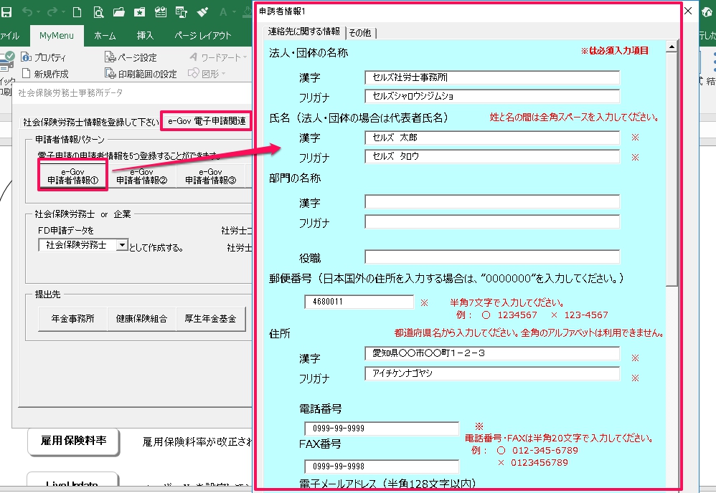Expand the ワードアート dropdown arrow
716x493 pixels.
[245, 57]
